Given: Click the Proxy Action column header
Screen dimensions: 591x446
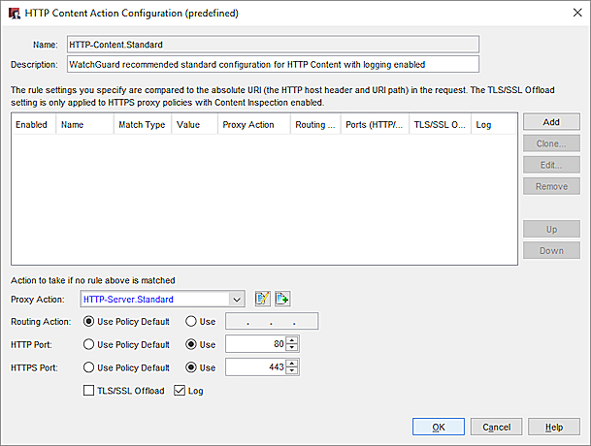Looking at the screenshot, I should 248,125.
